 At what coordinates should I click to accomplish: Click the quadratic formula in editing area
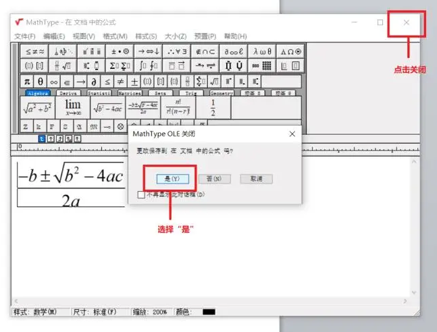[71, 184]
